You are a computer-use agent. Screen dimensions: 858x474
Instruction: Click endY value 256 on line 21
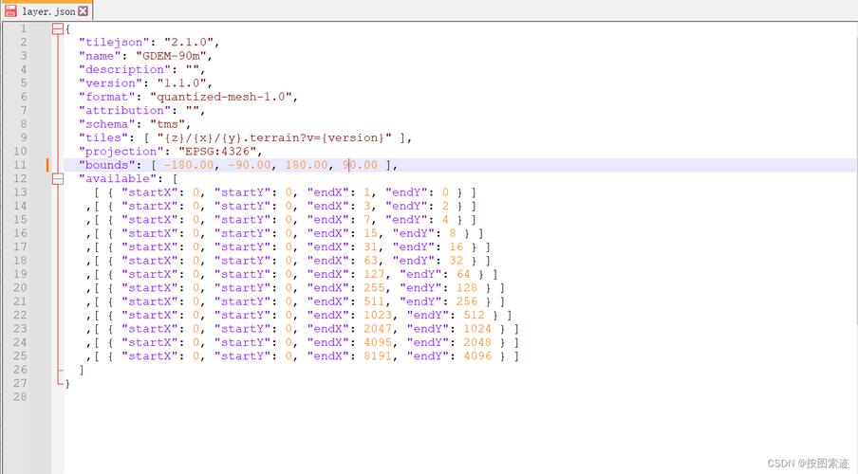pos(467,301)
